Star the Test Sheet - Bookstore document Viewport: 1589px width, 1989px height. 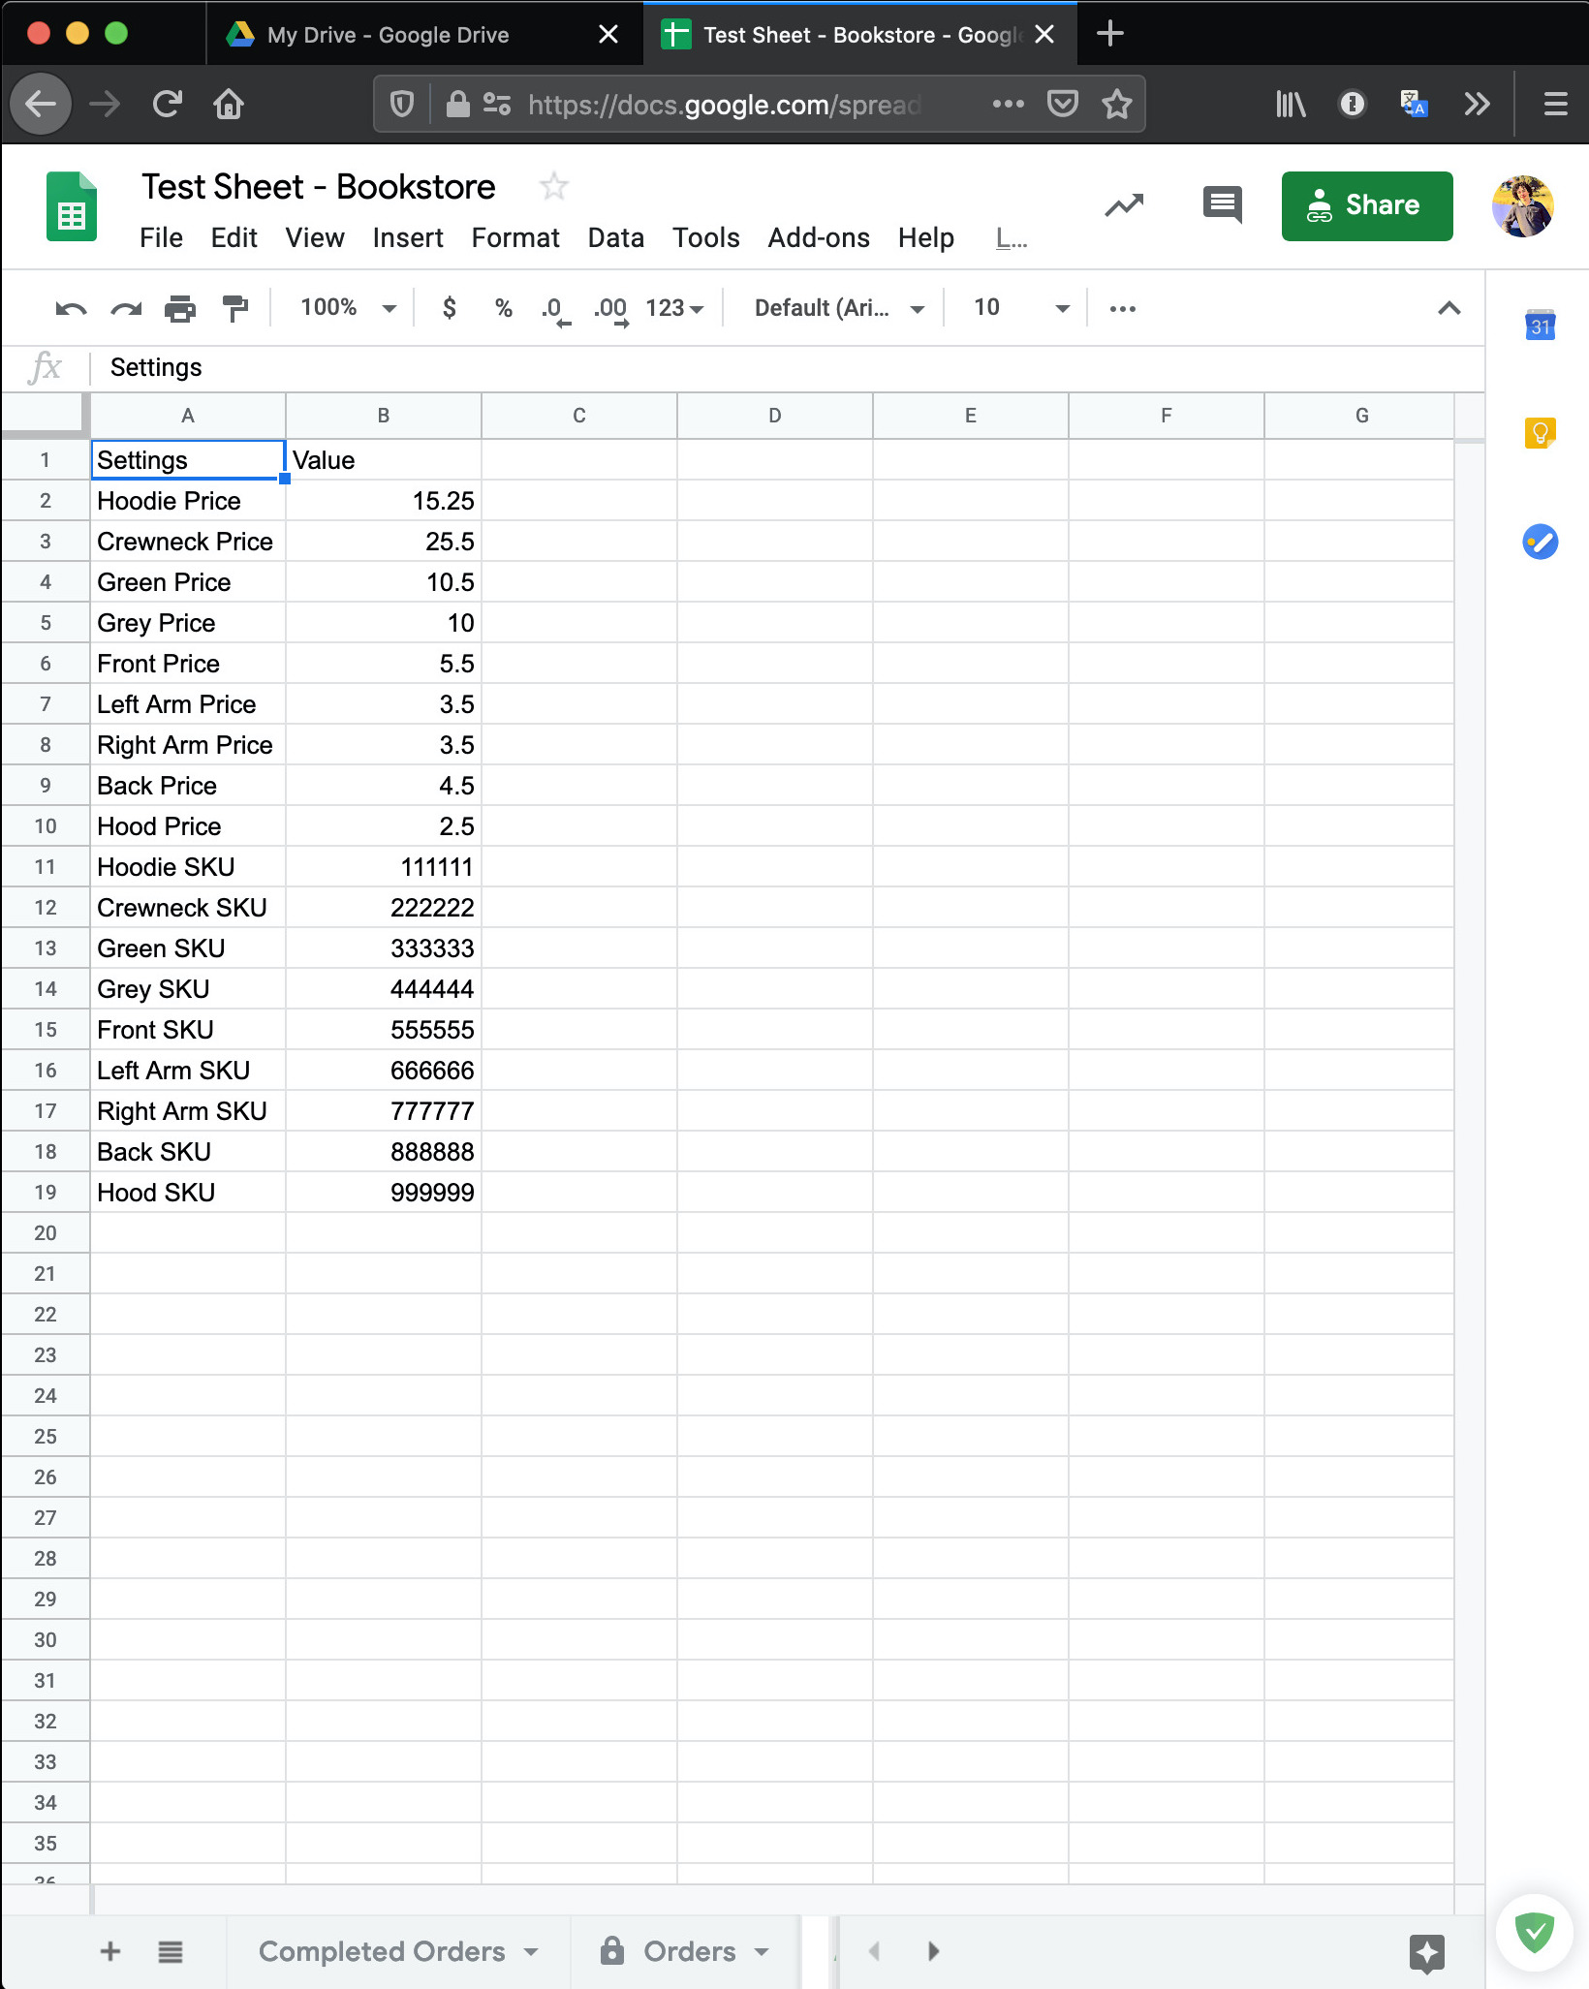click(x=554, y=186)
